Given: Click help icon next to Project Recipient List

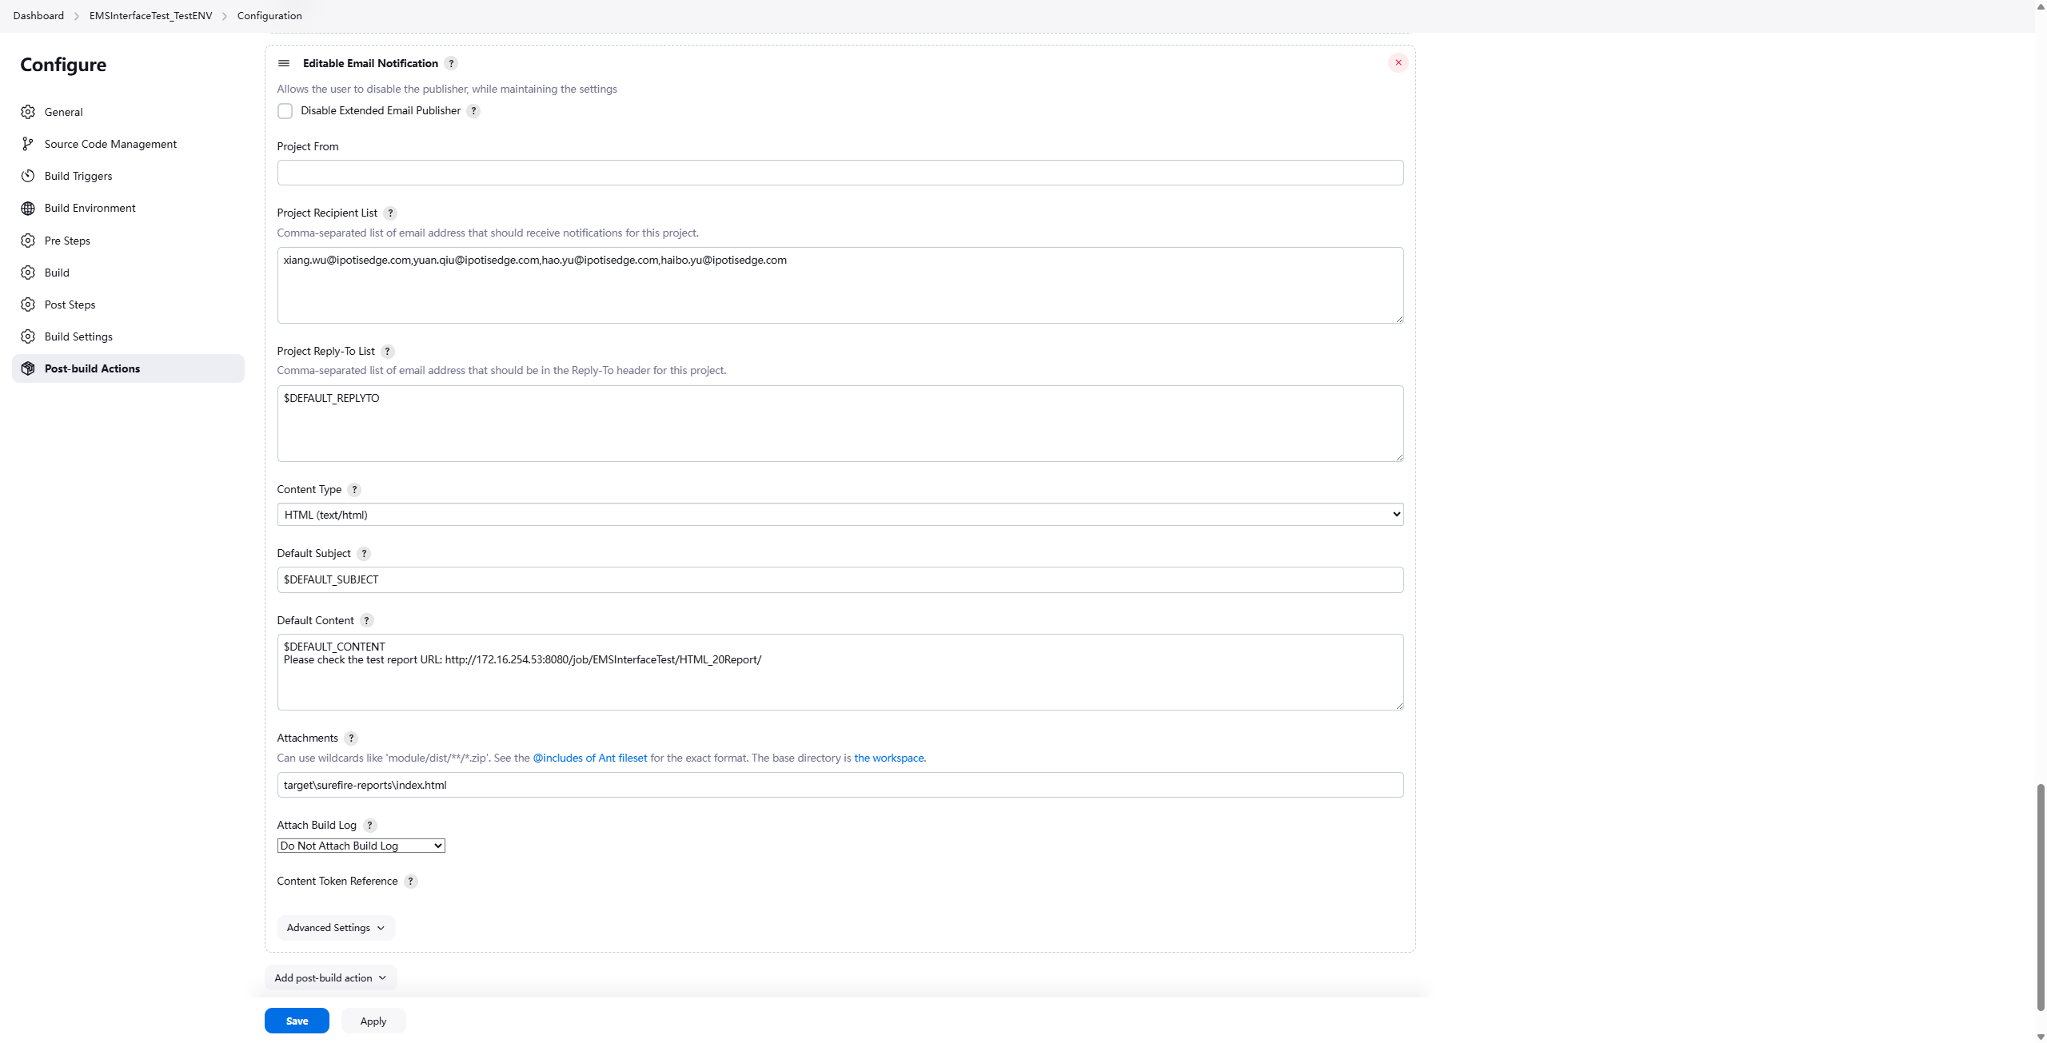Looking at the screenshot, I should click(390, 213).
